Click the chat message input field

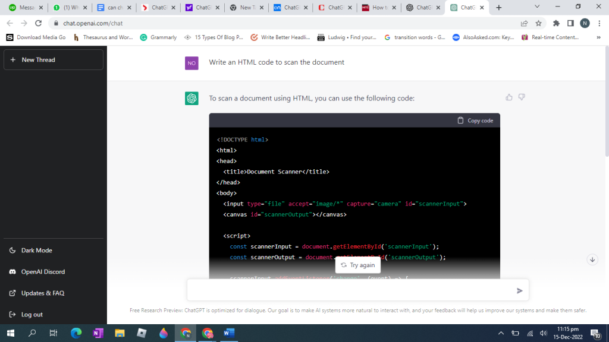(351, 290)
